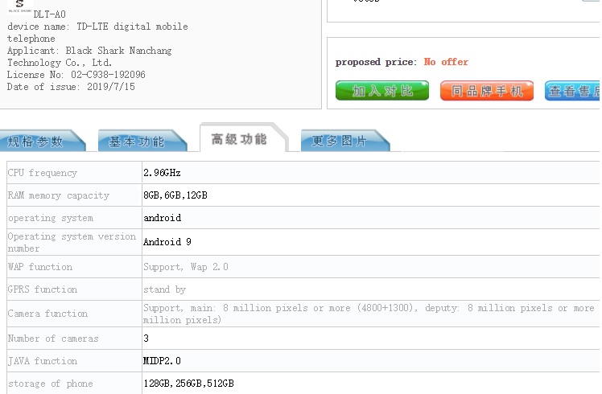Click the 'storage of phone' row label
Image resolution: width=602 pixels, height=394 pixels.
coord(50,384)
